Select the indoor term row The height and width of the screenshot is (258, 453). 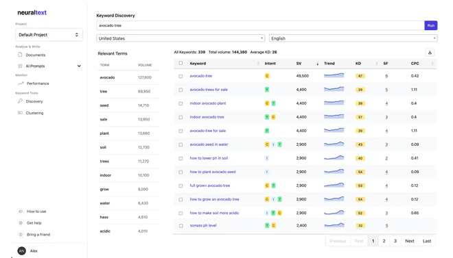pos(128,175)
